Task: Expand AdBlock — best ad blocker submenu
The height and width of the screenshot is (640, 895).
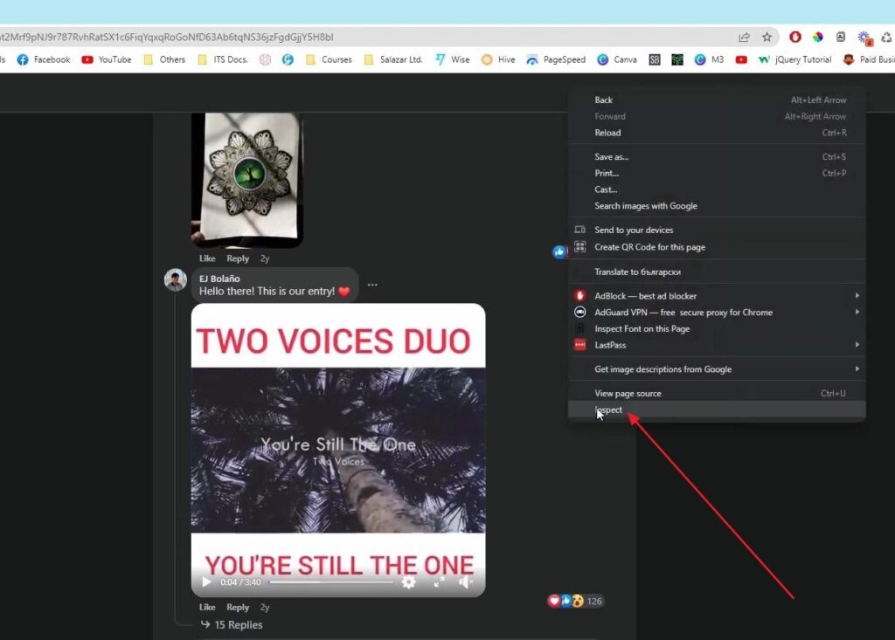Action: click(x=717, y=295)
